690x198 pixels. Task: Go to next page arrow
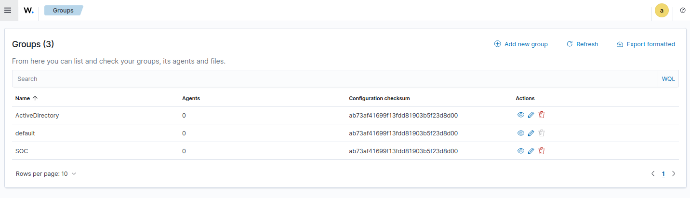click(x=674, y=174)
